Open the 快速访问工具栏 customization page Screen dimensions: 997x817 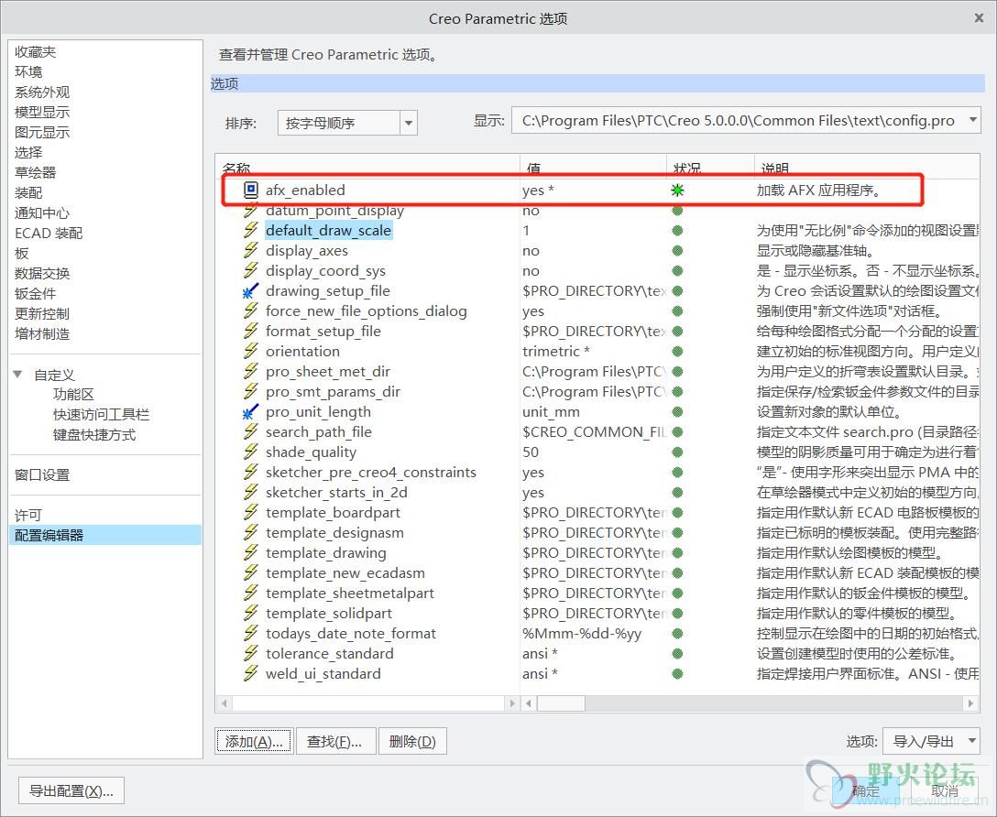[x=101, y=415]
